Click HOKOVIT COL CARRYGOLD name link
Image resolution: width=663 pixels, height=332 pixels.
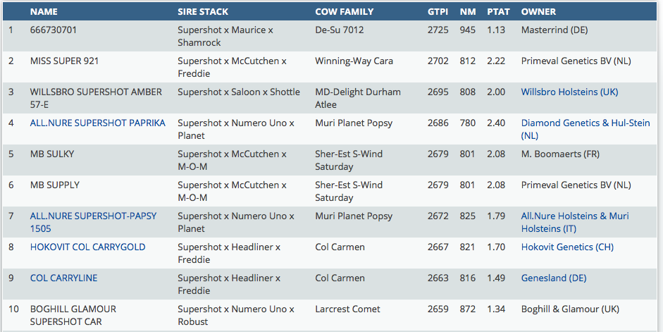(x=87, y=247)
